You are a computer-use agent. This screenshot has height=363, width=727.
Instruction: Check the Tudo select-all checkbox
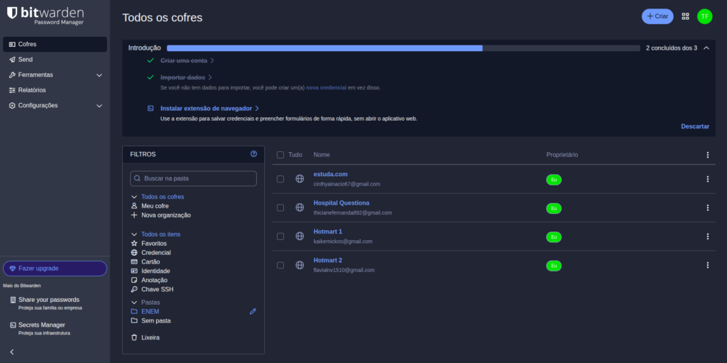click(280, 155)
